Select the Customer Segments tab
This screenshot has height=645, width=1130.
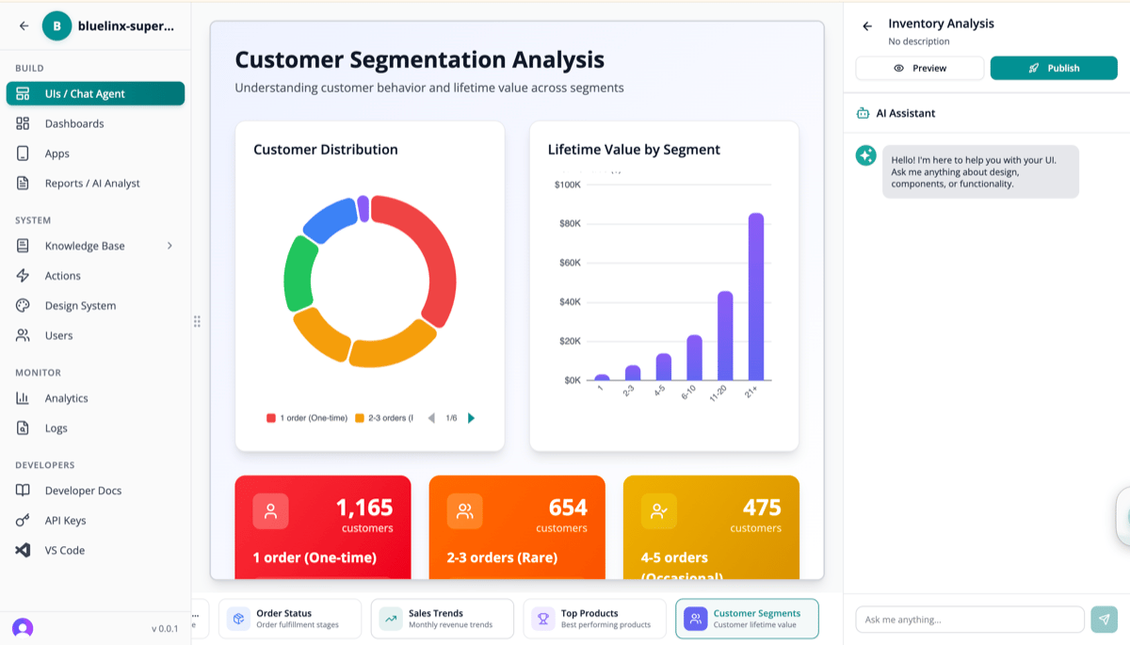click(748, 619)
